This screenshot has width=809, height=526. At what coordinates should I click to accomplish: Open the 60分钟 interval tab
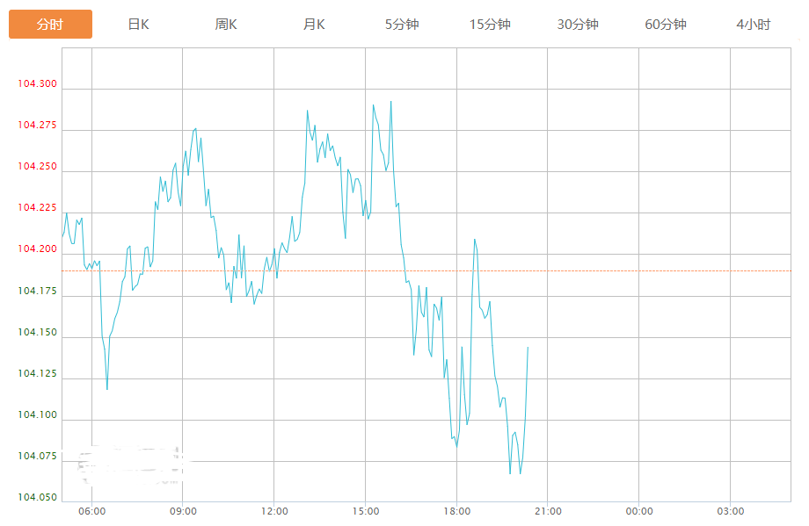click(x=666, y=25)
